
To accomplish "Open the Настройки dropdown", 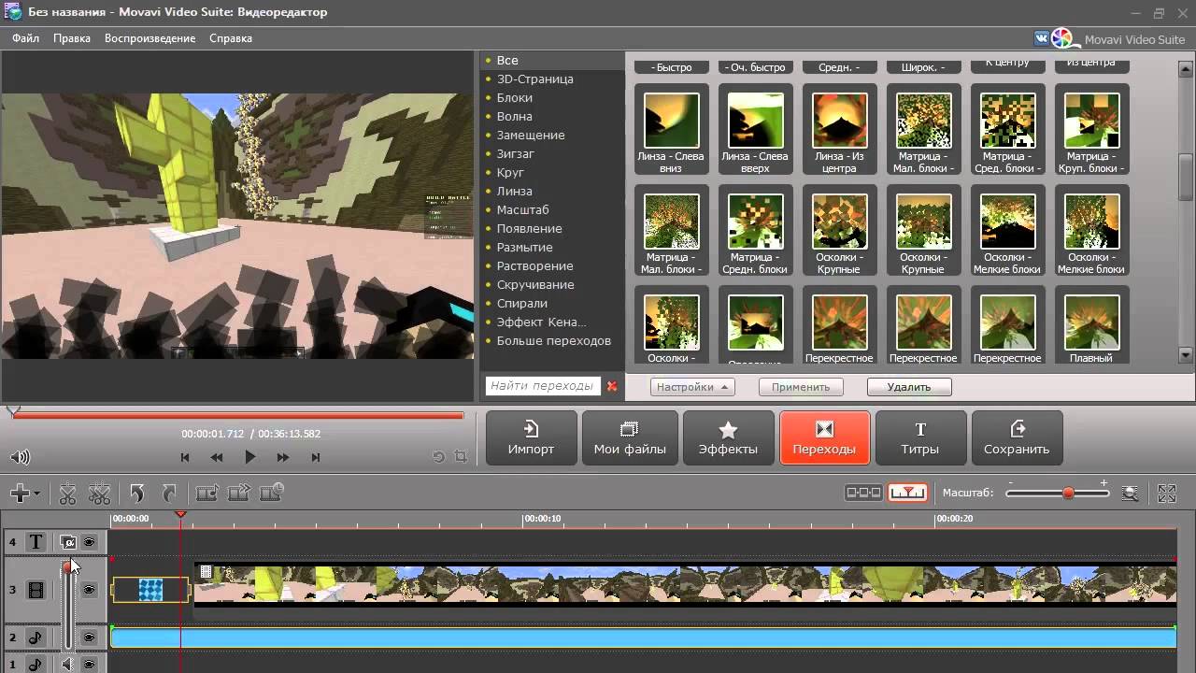I will tap(692, 386).
